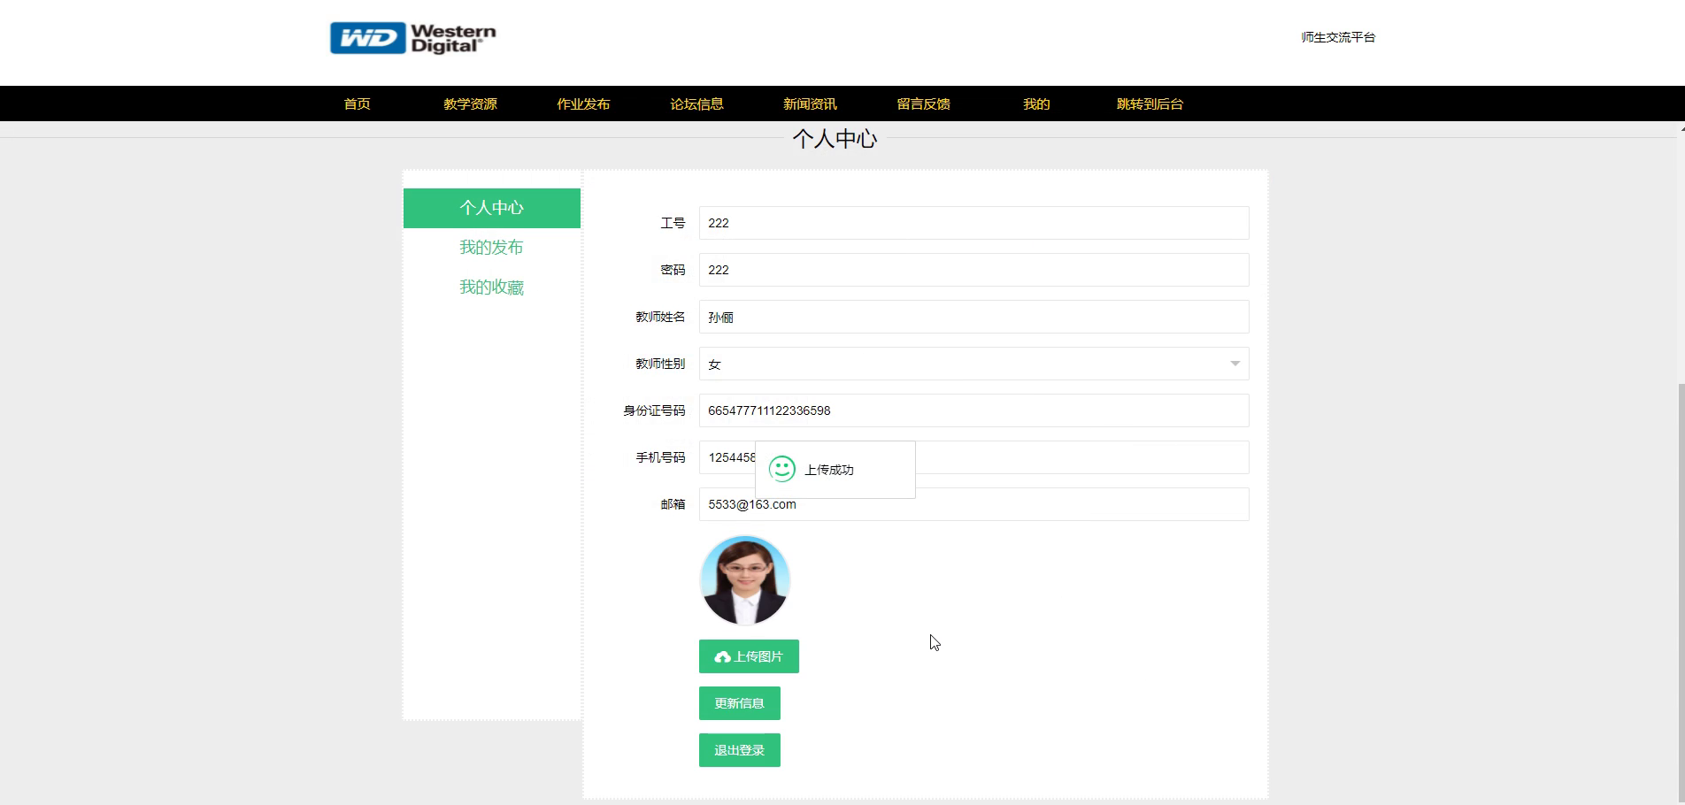1685x805 pixels.
Task: Click the upload cloud icon on 上传图片
Action: tap(722, 656)
